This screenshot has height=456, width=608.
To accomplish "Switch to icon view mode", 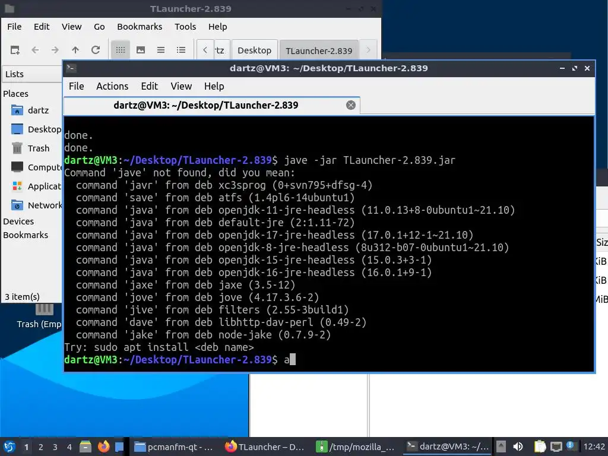I will pyautogui.click(x=121, y=50).
